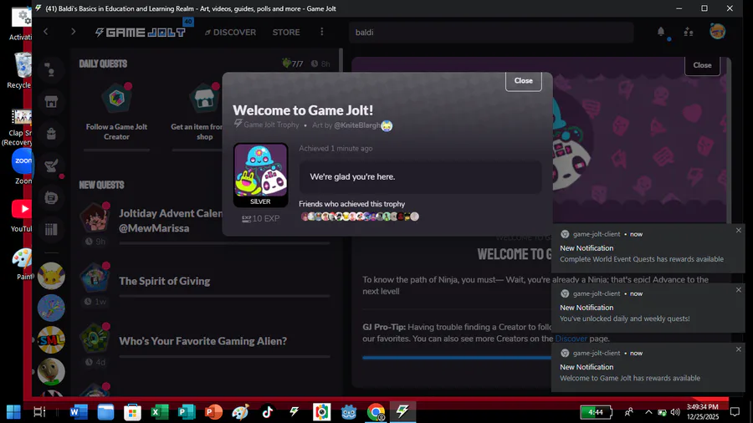This screenshot has width=753, height=423.
Task: Open the friends list icon
Action: 689,32
